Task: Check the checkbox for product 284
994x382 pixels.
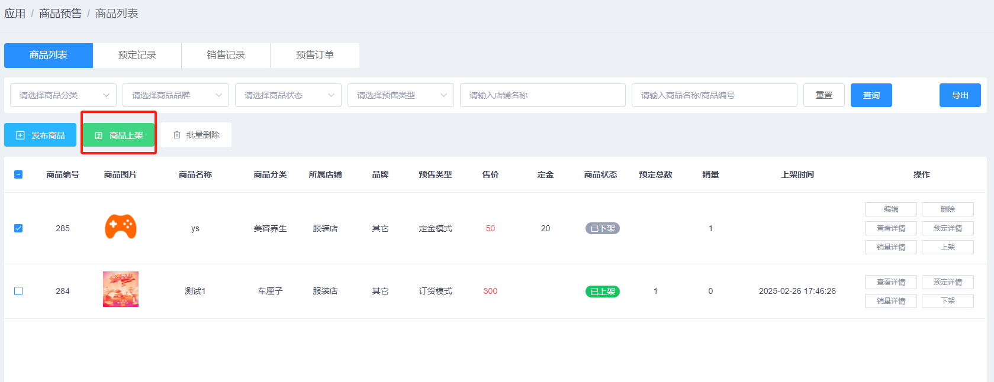Action: coord(18,291)
